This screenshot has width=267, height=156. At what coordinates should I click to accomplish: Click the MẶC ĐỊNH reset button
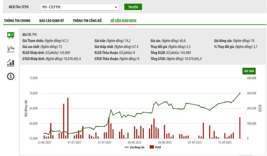[x=249, y=71]
